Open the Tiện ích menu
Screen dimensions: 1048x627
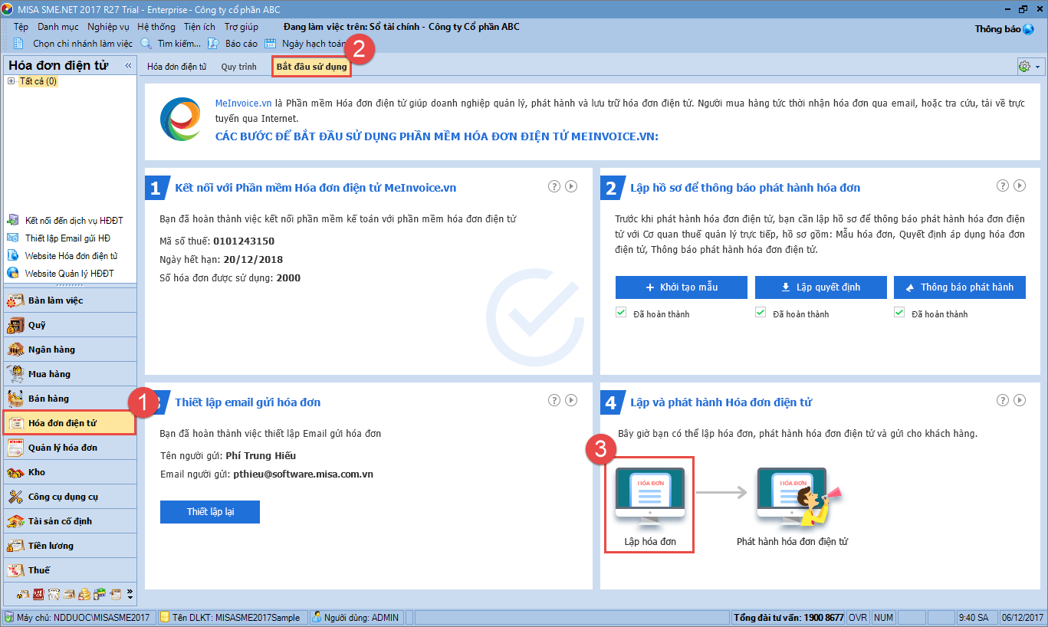199,27
